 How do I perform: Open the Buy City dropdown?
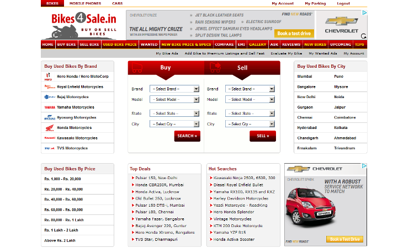coord(174,124)
